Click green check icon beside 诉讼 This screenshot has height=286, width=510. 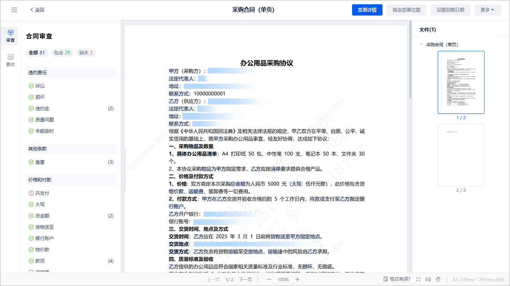pos(31,86)
